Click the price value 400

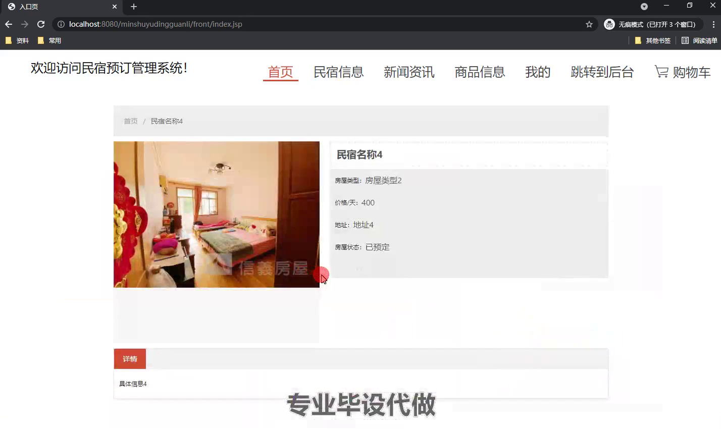[x=368, y=203]
